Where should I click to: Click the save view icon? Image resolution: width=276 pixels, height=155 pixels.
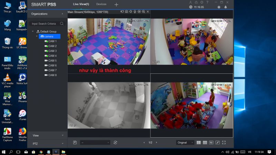[75, 143]
